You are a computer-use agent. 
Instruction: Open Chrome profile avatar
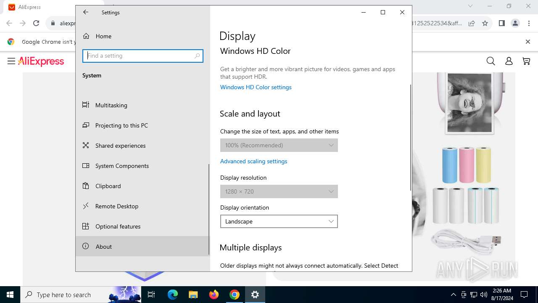click(515, 23)
